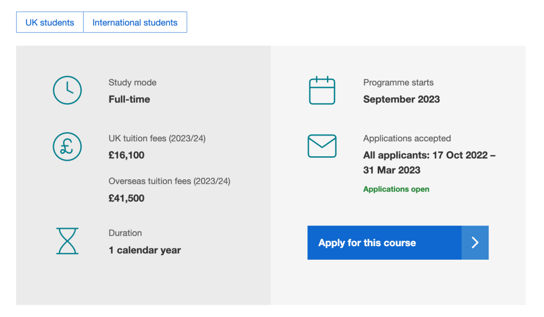The width and height of the screenshot is (544, 317).
Task: Click the hourglass Duration icon
Action: pos(67,241)
